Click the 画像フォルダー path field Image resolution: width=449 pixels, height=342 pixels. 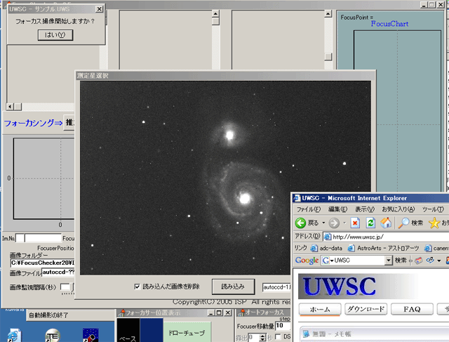(x=42, y=263)
